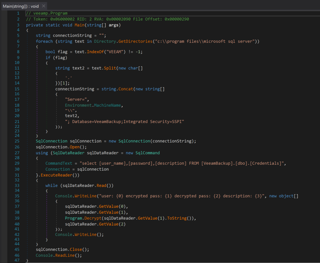Viewport: 320px width, 263px height.
Task: Click the '.' char literal on line 13
Action: tap(68, 78)
